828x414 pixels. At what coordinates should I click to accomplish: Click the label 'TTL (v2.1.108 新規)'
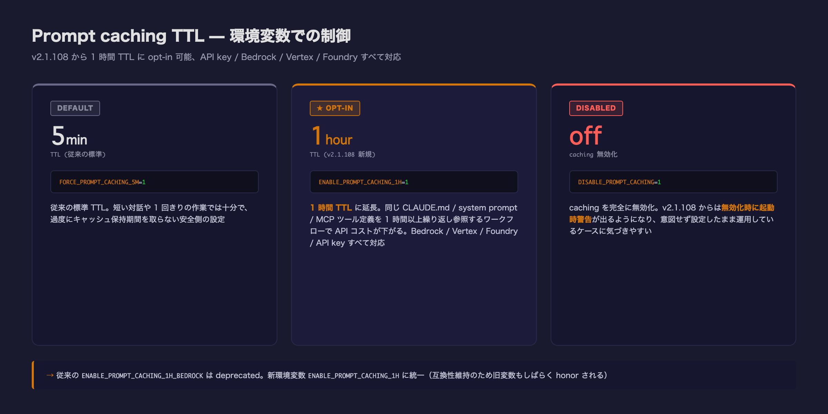[343, 155]
